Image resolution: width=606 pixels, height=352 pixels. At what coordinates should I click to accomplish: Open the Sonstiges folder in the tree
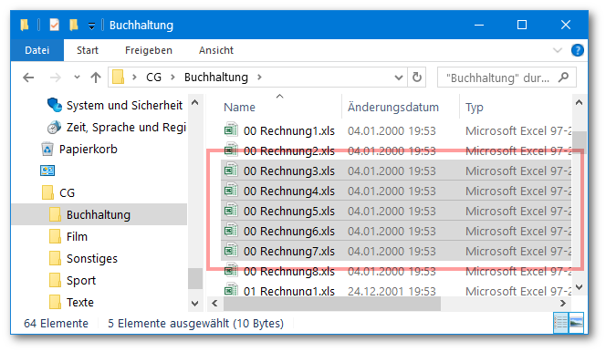click(92, 258)
